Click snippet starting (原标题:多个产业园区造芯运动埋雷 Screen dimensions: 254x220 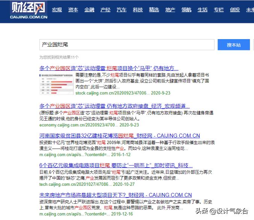[x=126, y=116]
